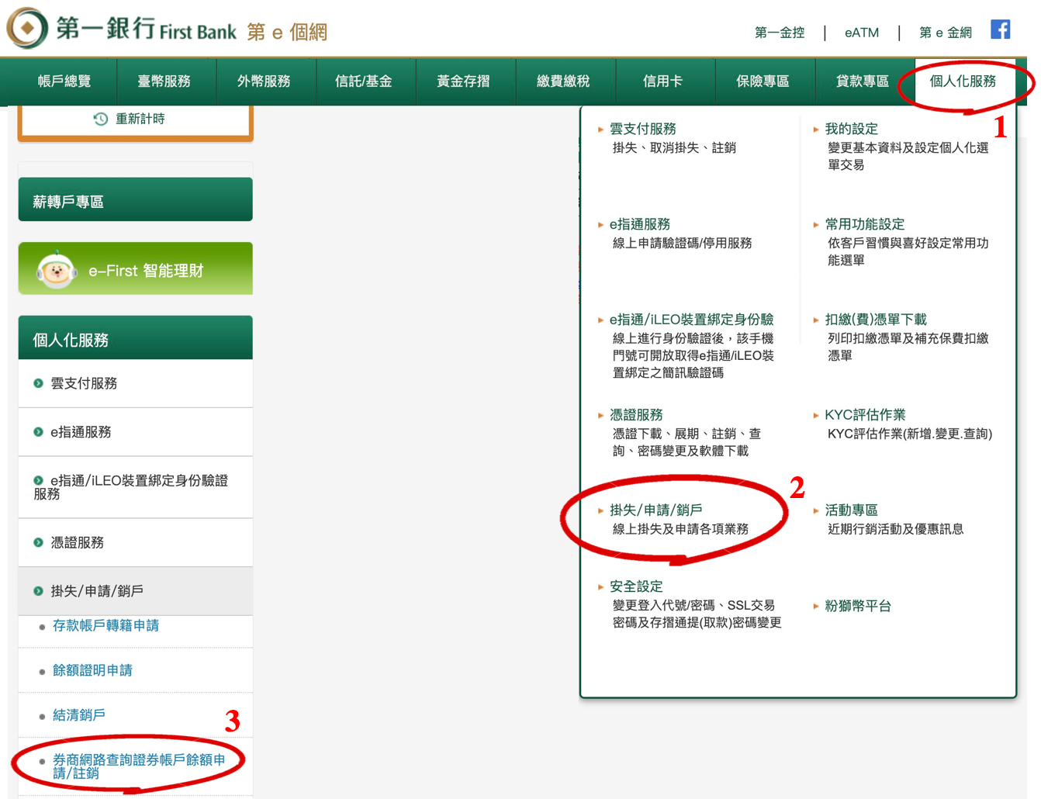This screenshot has height=799, width=1041.
Task: Open the 臺幣服務 navigation menu
Action: coord(164,81)
